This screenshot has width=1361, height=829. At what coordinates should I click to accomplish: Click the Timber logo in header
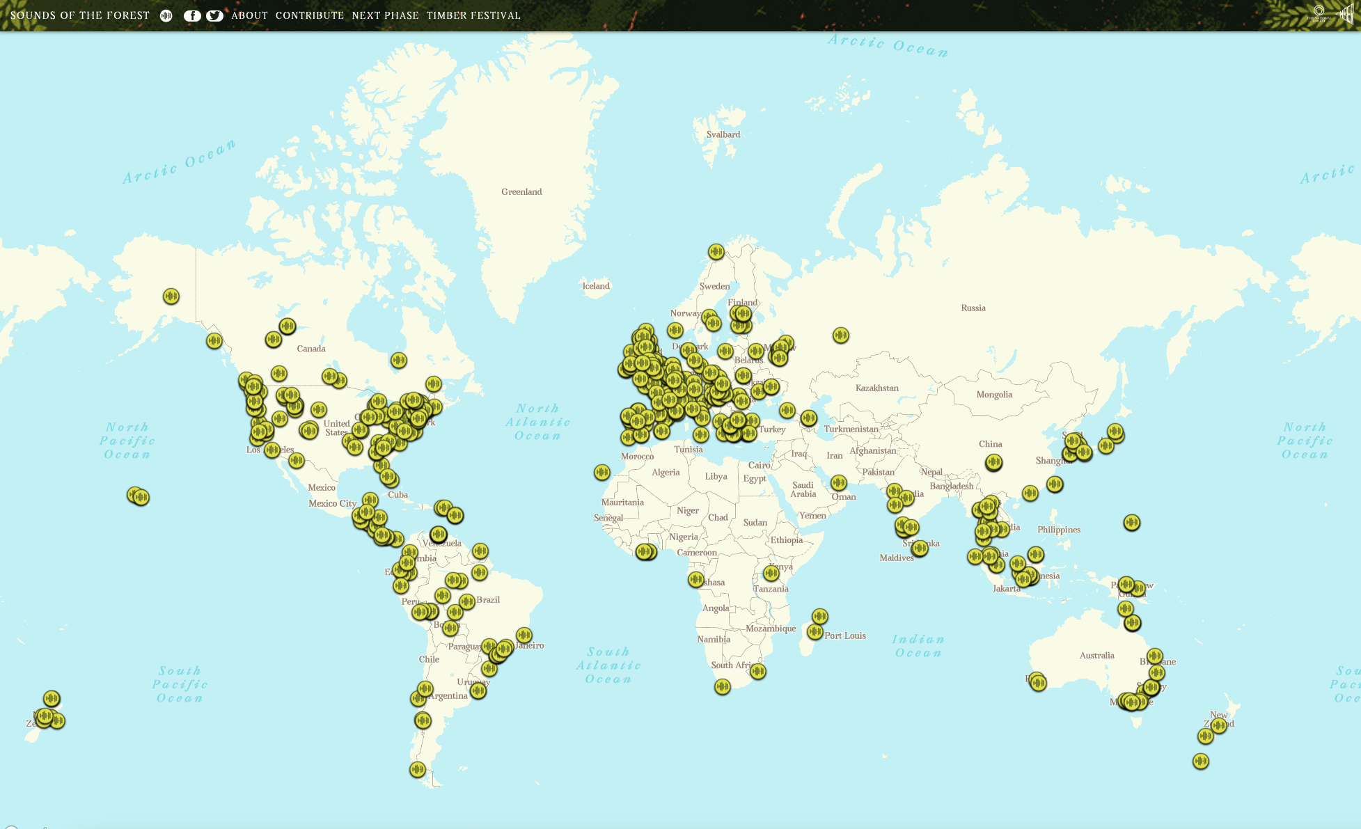[1346, 14]
